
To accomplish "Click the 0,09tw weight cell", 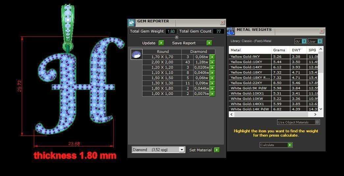I will [x=201, y=83].
